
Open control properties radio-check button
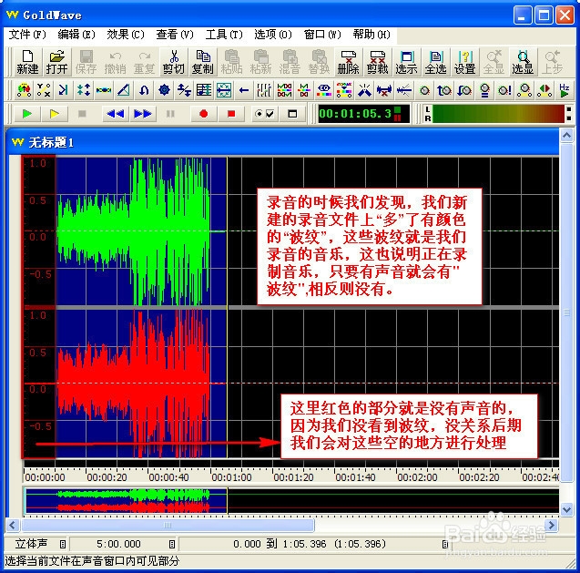[x=264, y=114]
